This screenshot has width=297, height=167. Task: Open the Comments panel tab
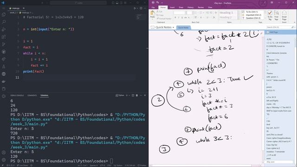tap(32, 96)
